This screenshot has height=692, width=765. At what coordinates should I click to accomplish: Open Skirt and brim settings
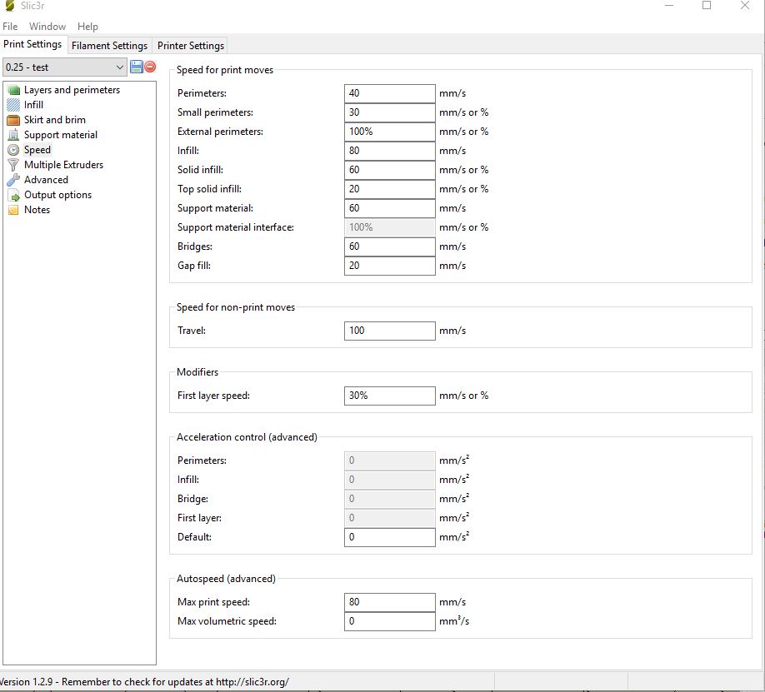coord(54,120)
